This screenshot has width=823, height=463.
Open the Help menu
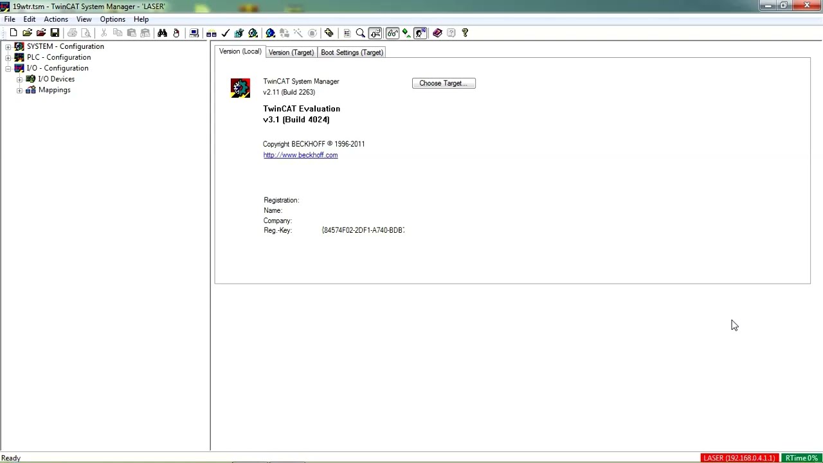[141, 19]
